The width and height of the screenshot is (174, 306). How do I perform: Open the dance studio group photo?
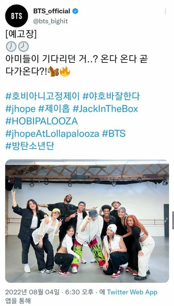click(x=87, y=221)
